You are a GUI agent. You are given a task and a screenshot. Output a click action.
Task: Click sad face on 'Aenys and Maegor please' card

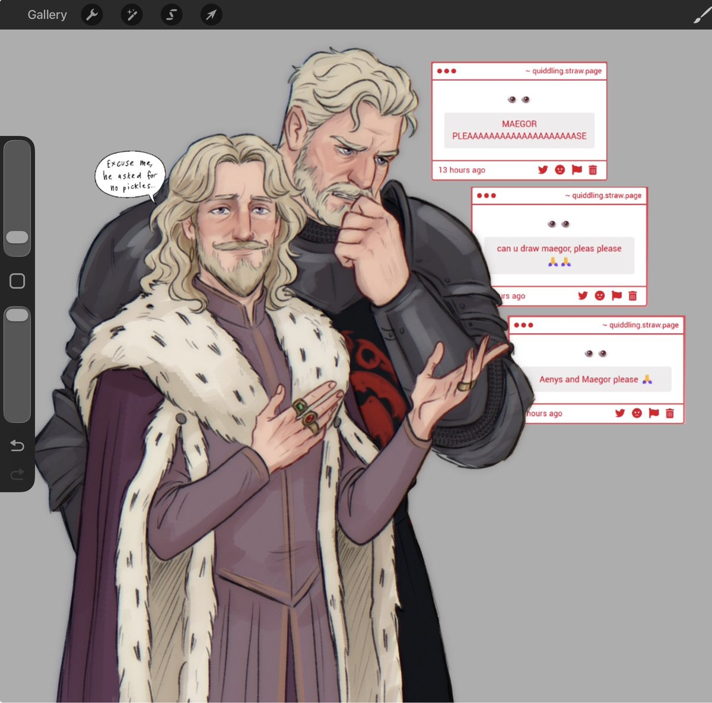pos(637,413)
